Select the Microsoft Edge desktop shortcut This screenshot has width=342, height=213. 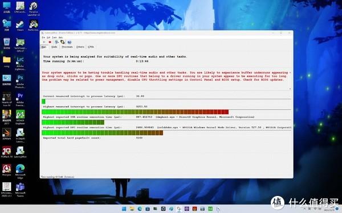point(20,172)
